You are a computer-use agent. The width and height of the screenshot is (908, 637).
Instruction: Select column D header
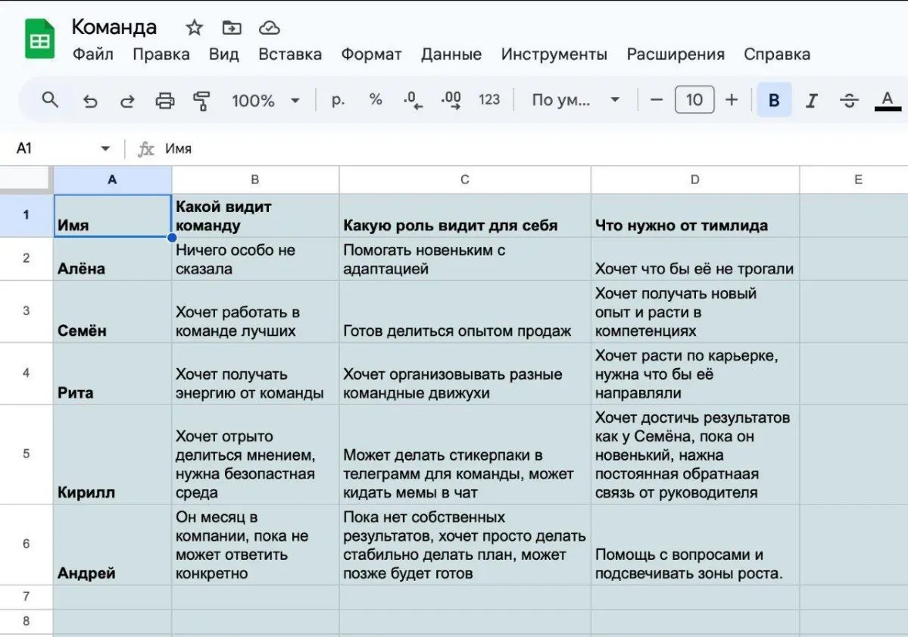tap(695, 180)
